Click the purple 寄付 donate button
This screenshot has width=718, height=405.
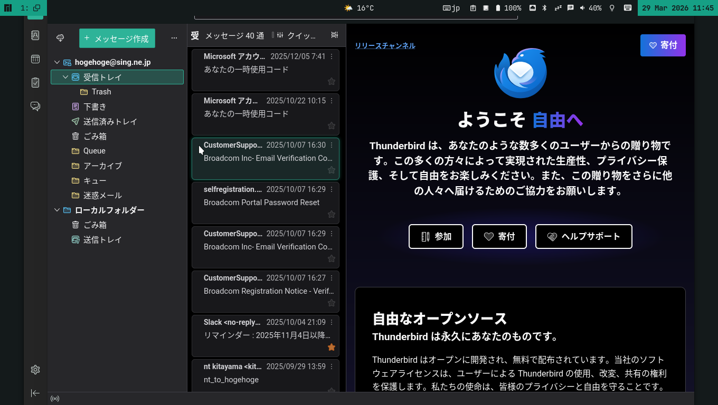point(663,45)
